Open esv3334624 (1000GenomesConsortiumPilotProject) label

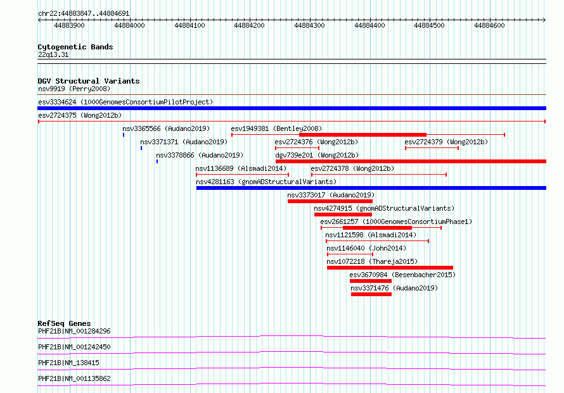tap(125, 102)
